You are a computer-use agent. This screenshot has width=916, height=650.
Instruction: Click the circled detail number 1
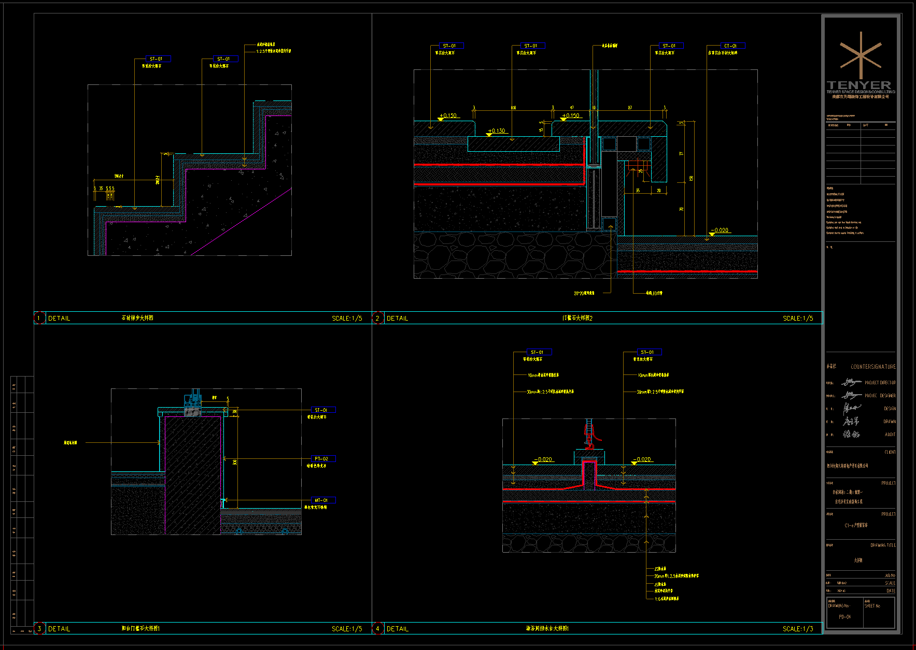tap(39, 318)
